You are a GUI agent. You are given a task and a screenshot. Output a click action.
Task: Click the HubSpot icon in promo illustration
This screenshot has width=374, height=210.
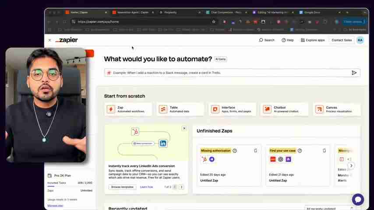[x=135, y=131]
